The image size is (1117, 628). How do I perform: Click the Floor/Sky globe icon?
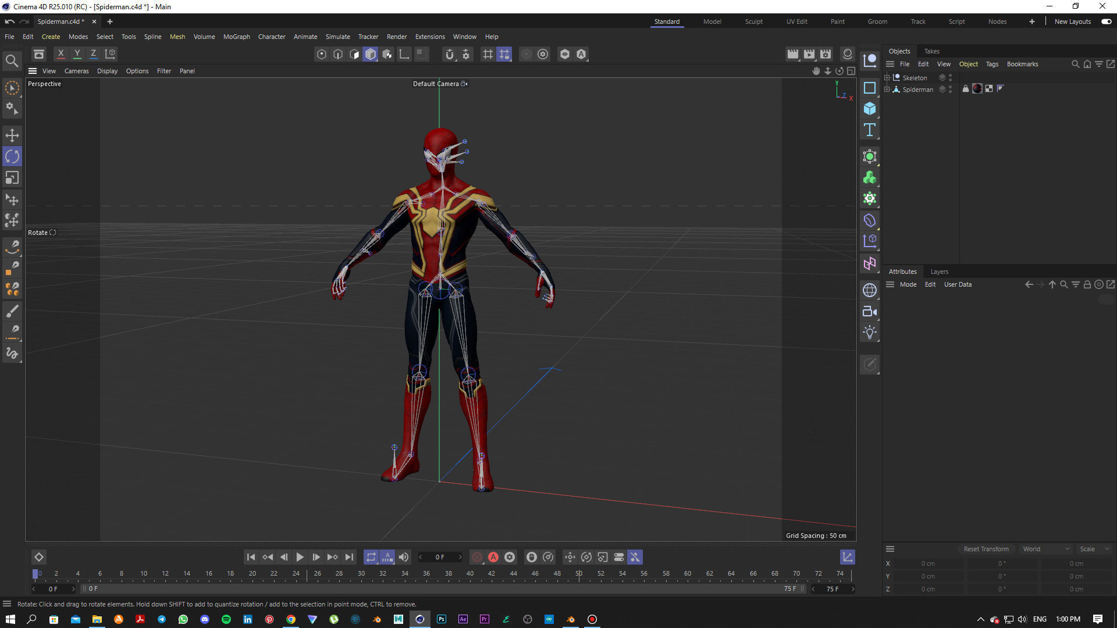[870, 290]
